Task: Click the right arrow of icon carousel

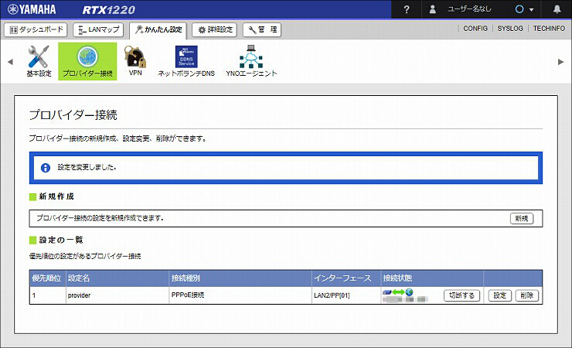Action: (x=560, y=62)
